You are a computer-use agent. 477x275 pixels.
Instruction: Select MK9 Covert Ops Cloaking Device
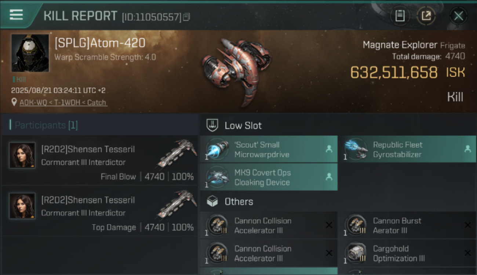[269, 177]
